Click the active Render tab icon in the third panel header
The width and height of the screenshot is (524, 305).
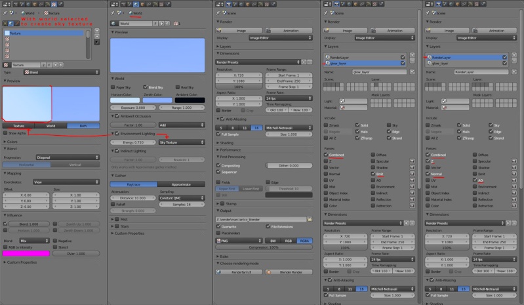click(x=229, y=5)
